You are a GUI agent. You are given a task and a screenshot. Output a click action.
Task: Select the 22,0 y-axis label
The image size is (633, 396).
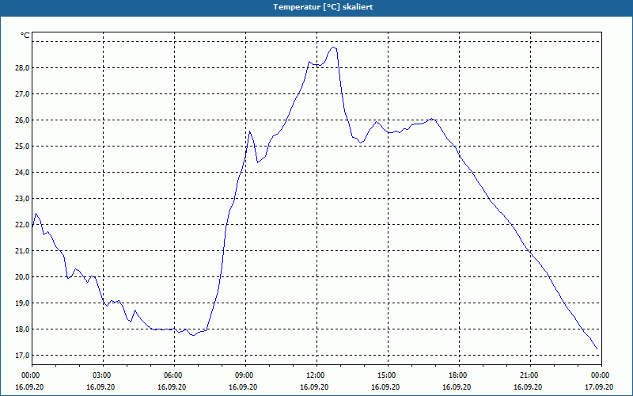coord(22,225)
